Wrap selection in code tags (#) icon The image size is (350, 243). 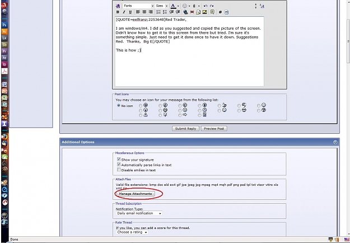coord(220,12)
